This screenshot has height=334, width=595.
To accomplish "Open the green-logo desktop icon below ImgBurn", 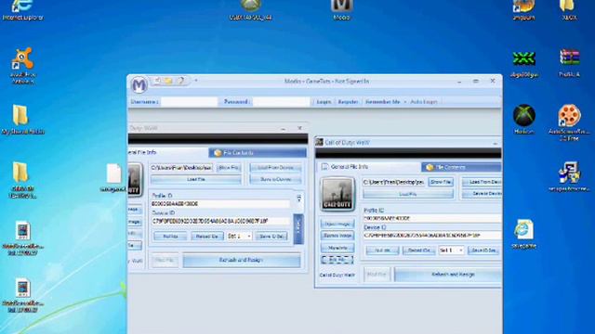I will pos(524,63).
